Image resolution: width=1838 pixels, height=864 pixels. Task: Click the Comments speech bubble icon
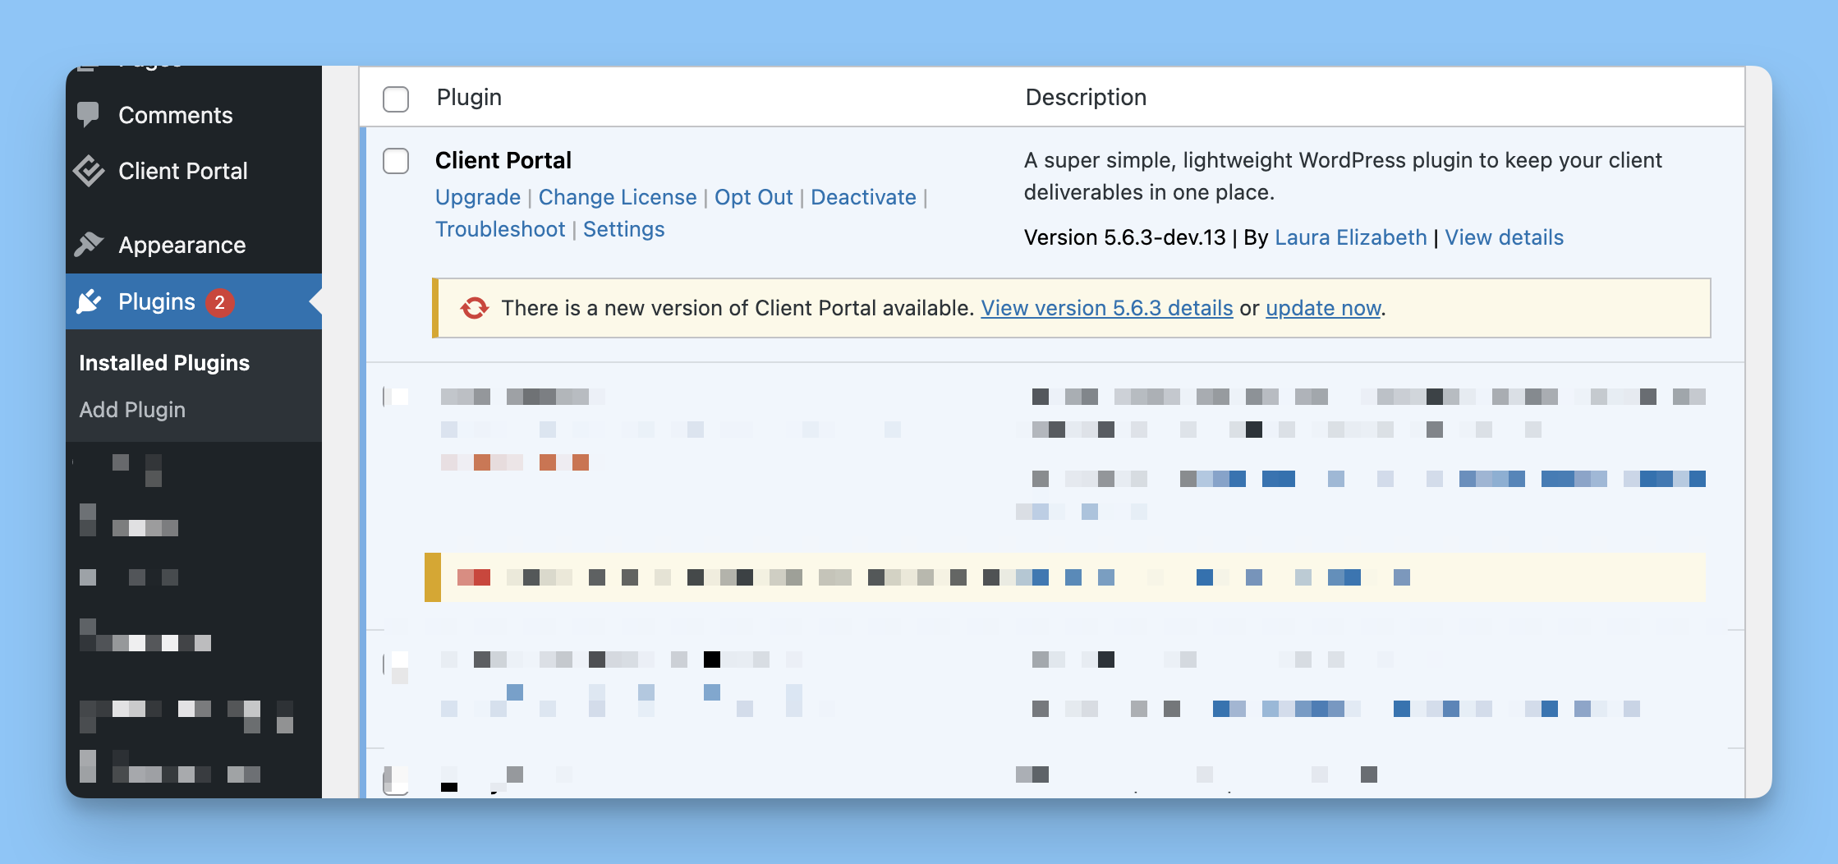pos(88,115)
